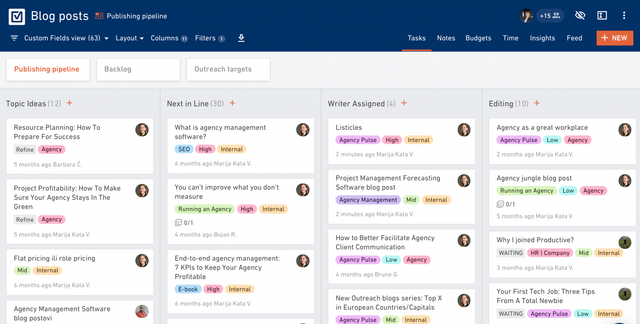Image resolution: width=640 pixels, height=324 pixels.
Task: Open the Columns selector
Action: coord(169,38)
